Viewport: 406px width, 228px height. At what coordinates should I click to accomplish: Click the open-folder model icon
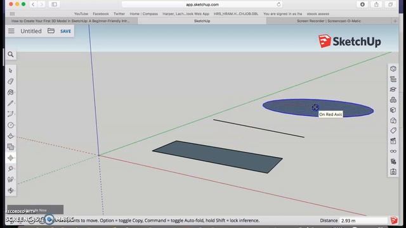[x=51, y=31]
